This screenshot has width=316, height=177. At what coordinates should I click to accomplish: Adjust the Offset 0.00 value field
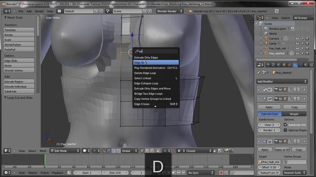pos(269,167)
